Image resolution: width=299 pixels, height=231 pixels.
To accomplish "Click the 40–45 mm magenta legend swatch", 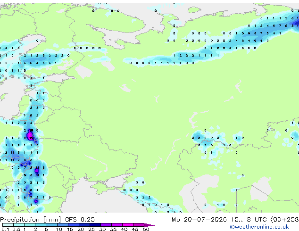I will [x=128, y=225].
